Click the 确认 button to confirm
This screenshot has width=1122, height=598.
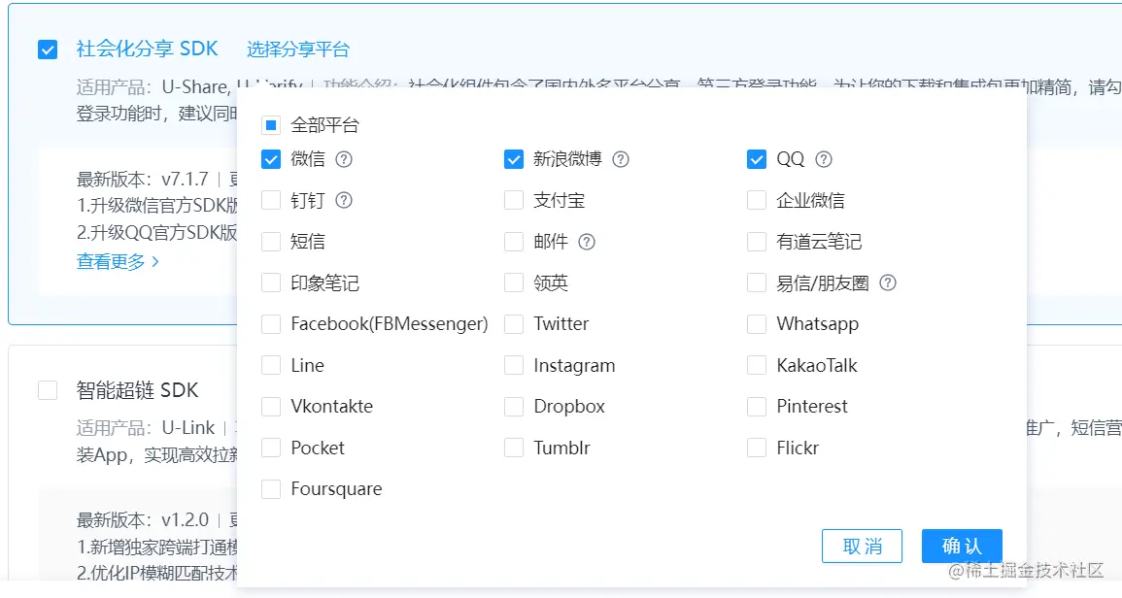pyautogui.click(x=962, y=546)
